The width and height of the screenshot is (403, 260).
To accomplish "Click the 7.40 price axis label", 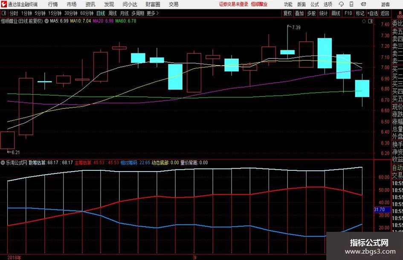I will pyautogui.click(x=385, y=24).
